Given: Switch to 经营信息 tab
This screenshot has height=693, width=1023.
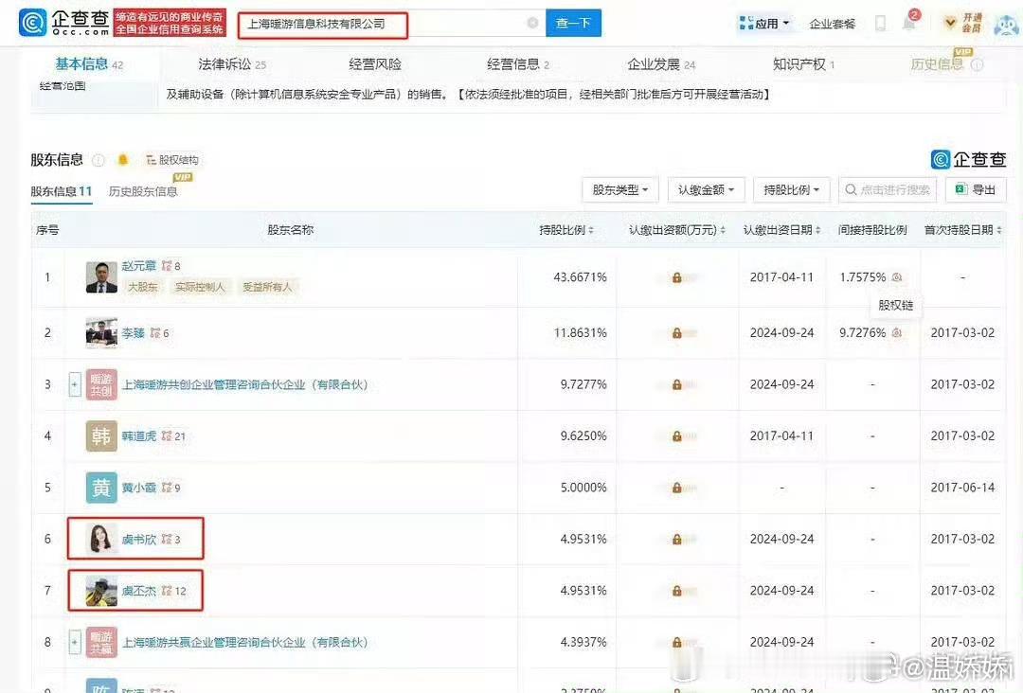Looking at the screenshot, I should (x=518, y=63).
